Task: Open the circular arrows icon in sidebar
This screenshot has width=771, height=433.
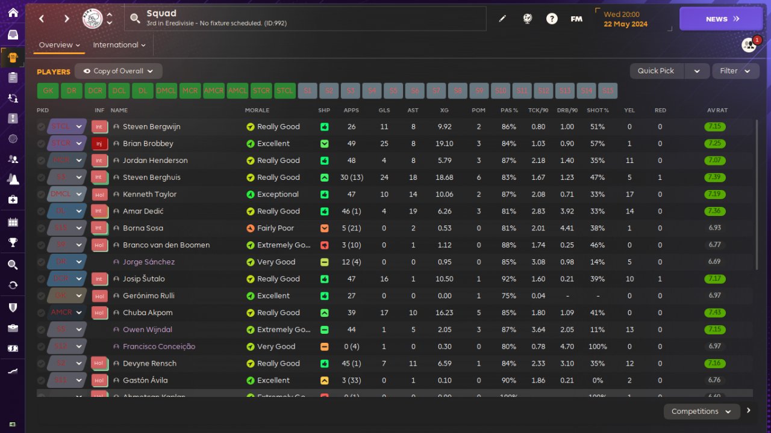Action: [13, 285]
